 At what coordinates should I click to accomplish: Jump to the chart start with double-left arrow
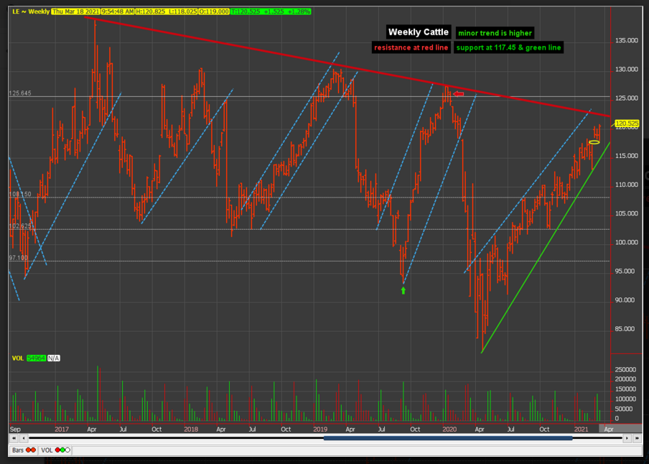tap(14, 438)
